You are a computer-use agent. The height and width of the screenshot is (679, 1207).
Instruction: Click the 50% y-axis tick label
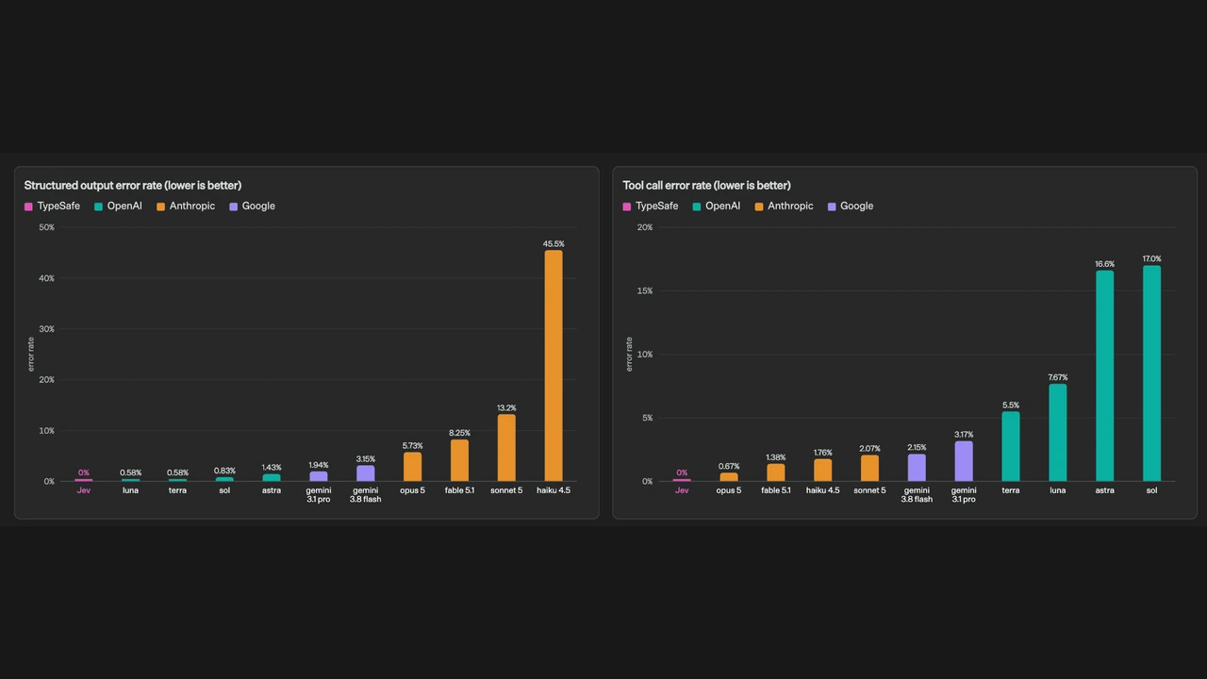click(46, 227)
